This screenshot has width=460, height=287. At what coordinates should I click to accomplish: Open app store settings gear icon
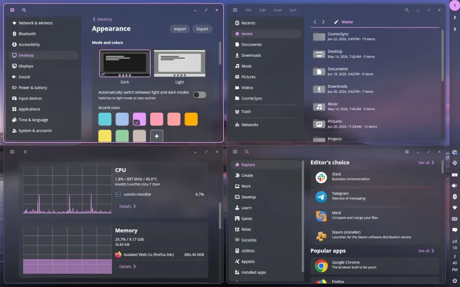tap(407, 152)
